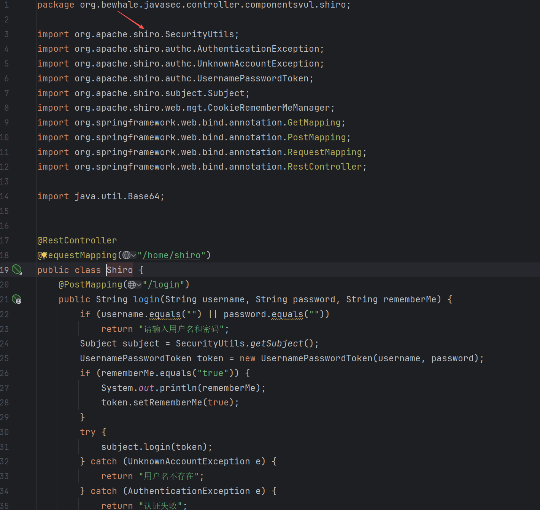Image resolution: width=540 pixels, height=510 pixels.
Task: Click RestController in the import line
Action: (325, 167)
